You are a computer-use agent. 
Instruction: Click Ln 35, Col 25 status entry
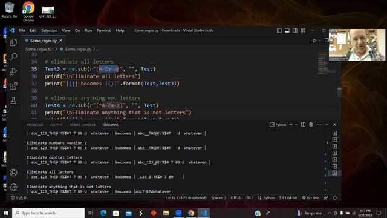(x=186, y=198)
